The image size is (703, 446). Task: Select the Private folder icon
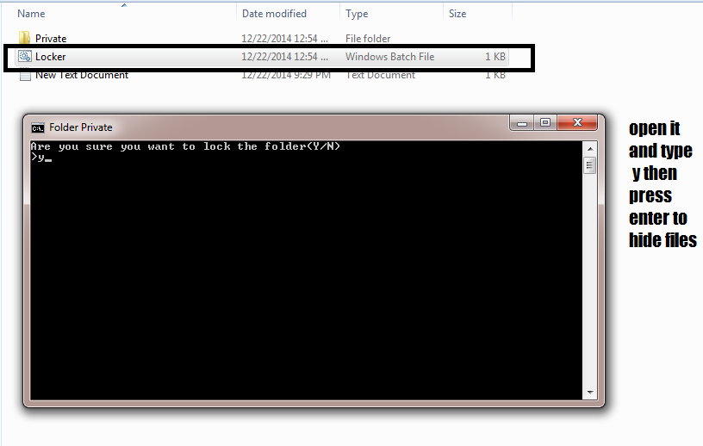25,38
